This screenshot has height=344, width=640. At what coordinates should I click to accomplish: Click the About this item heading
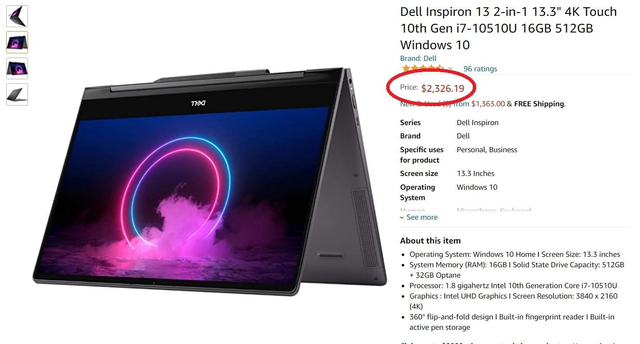(430, 241)
